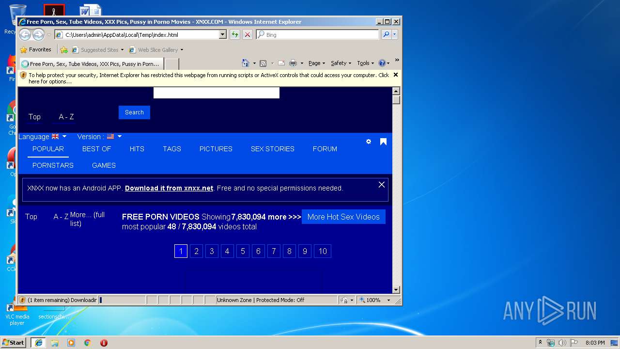Click the RSS Feeds icon

[263, 63]
